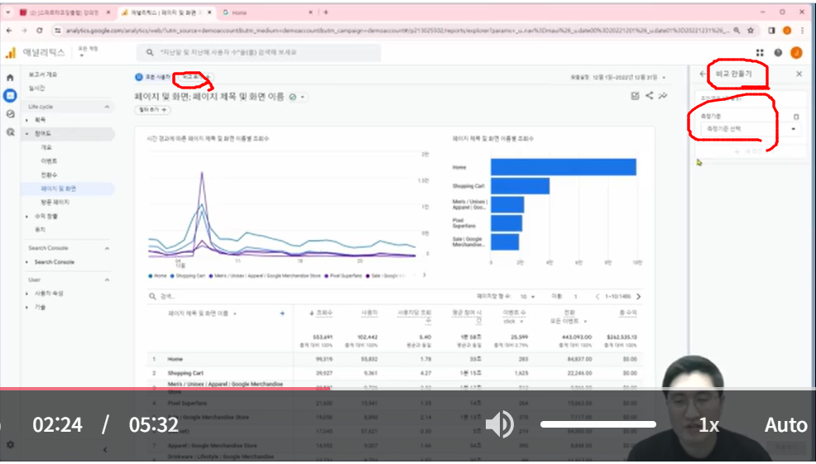Open the reports overview item in sidebar
Viewport: 816px width, 464px height.
43,74
